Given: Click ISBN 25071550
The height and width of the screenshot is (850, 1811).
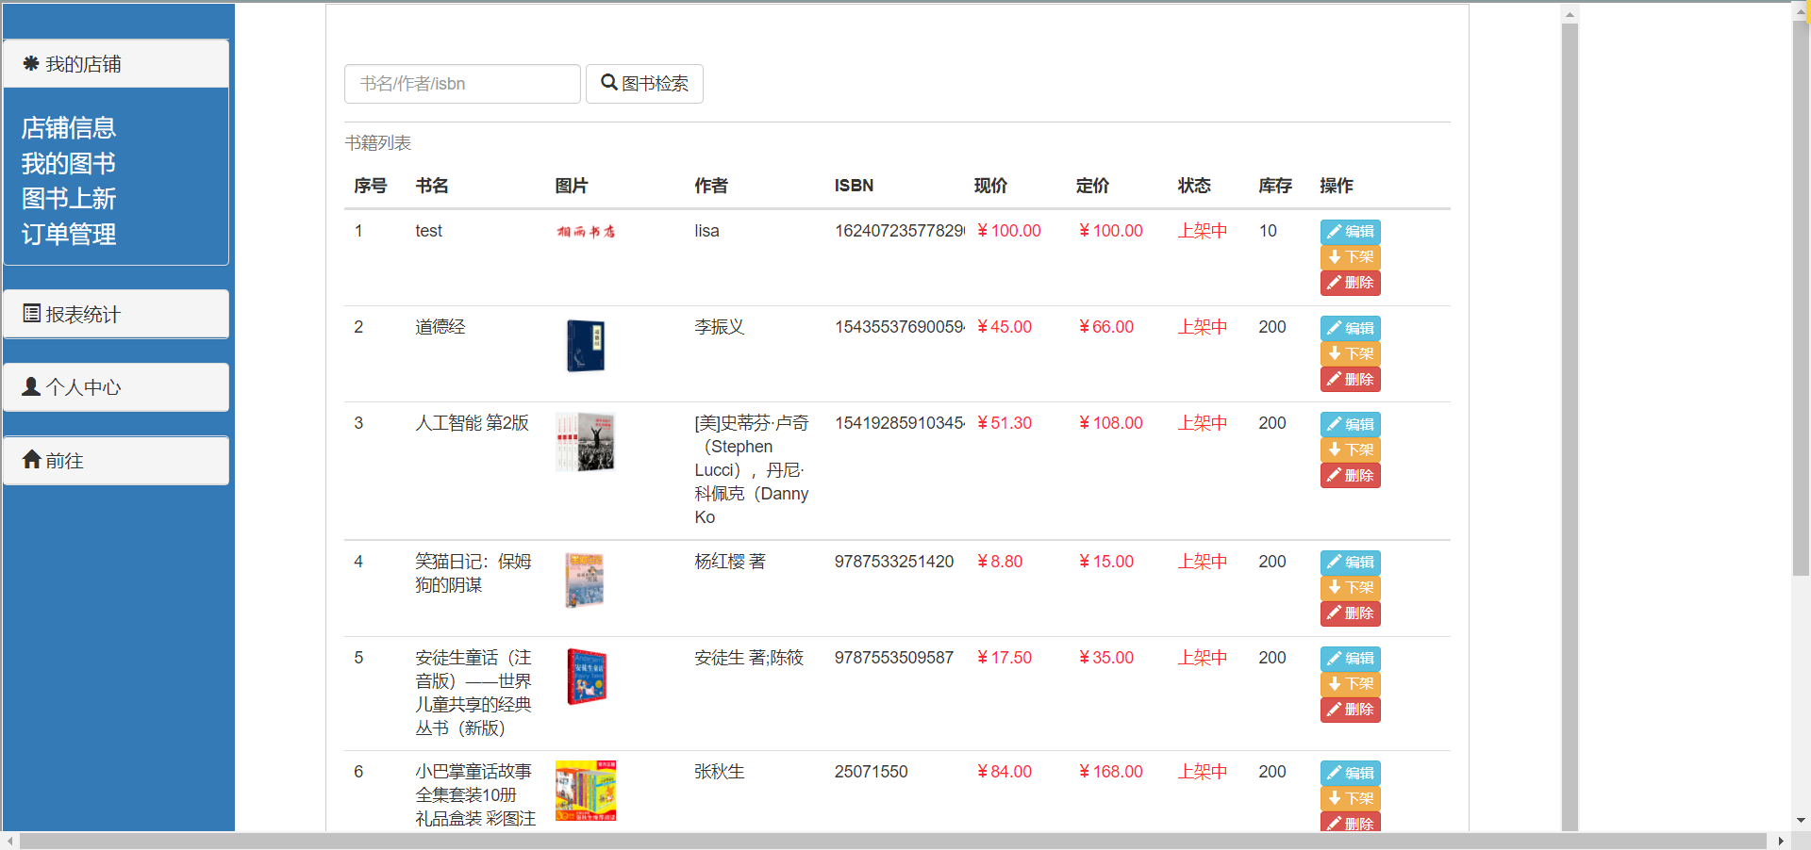Looking at the screenshot, I should (x=871, y=772).
